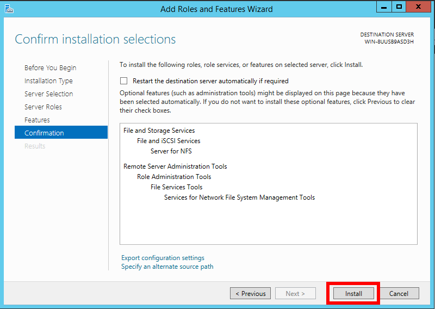
Task: Go back with the Previous button
Action: (250, 294)
